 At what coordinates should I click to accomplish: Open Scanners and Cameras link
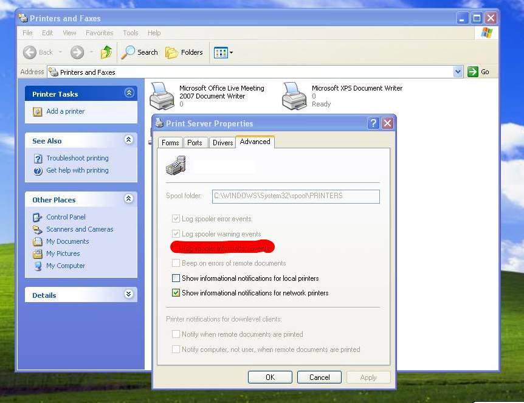click(x=80, y=229)
